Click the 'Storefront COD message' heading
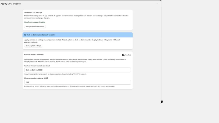 33,13
